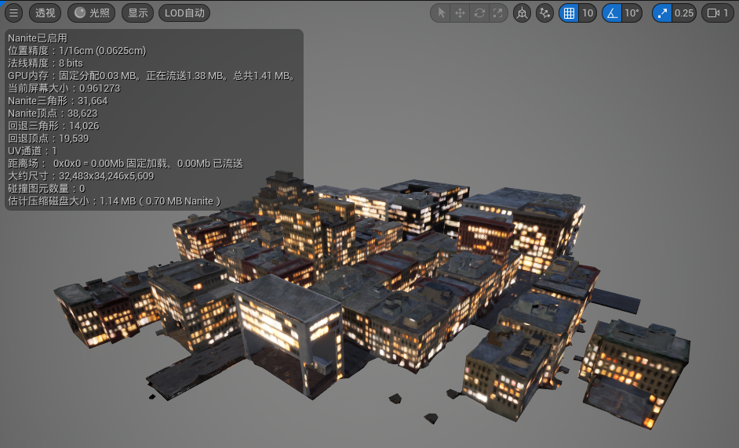
Task: Click the UV通道：1 line
Action: click(32, 151)
